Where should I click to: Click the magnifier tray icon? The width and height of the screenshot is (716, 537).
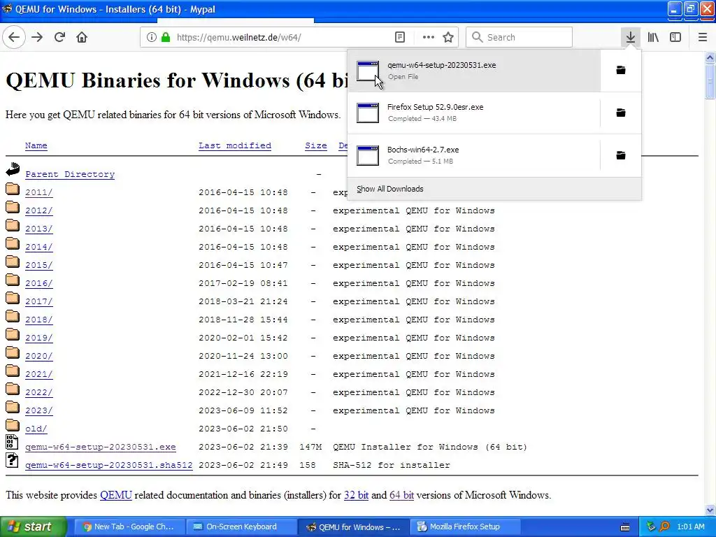coord(664,527)
